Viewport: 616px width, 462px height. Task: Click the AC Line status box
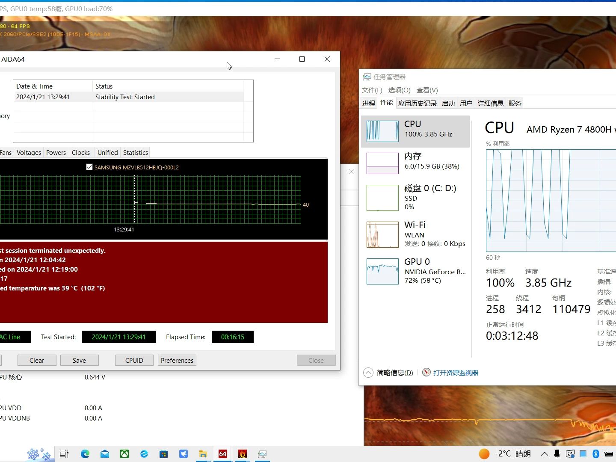coord(15,337)
